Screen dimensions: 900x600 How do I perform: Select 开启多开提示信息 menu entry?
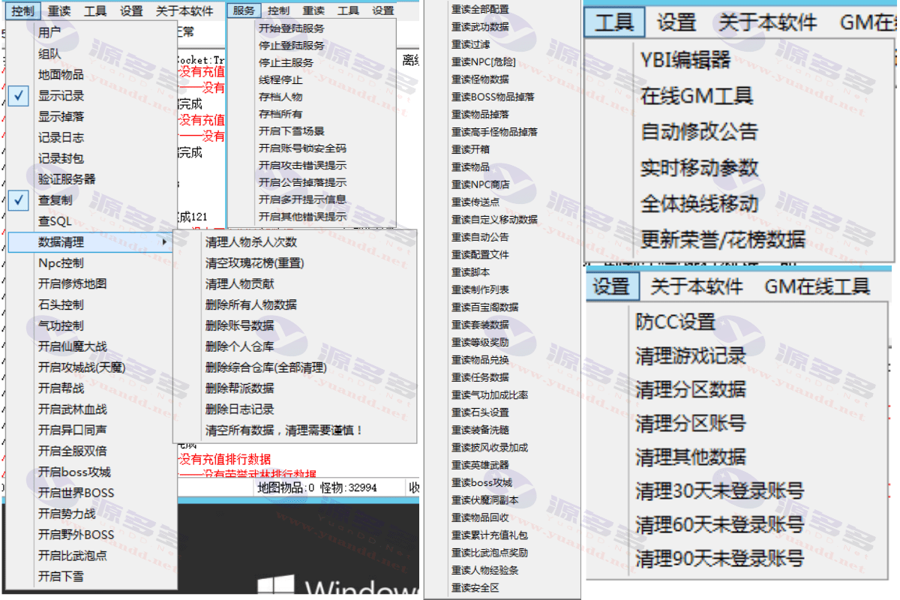tap(303, 199)
